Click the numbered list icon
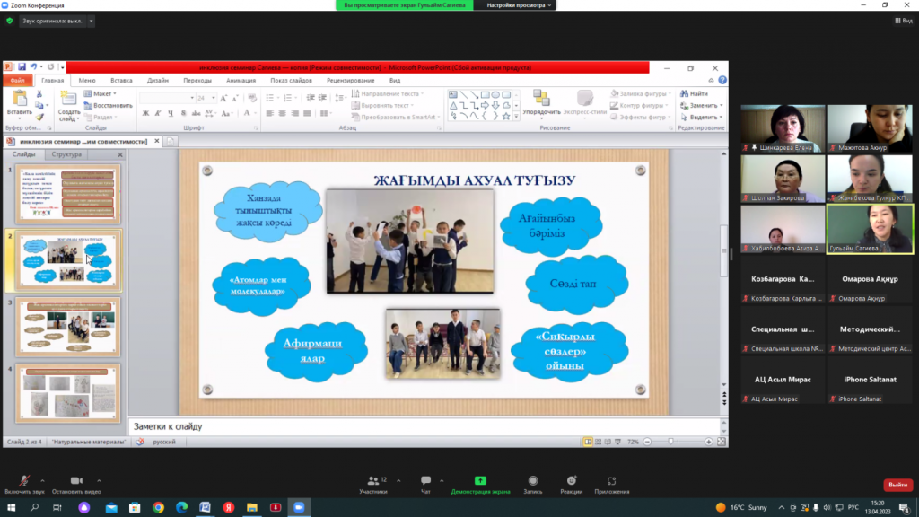 (288, 98)
